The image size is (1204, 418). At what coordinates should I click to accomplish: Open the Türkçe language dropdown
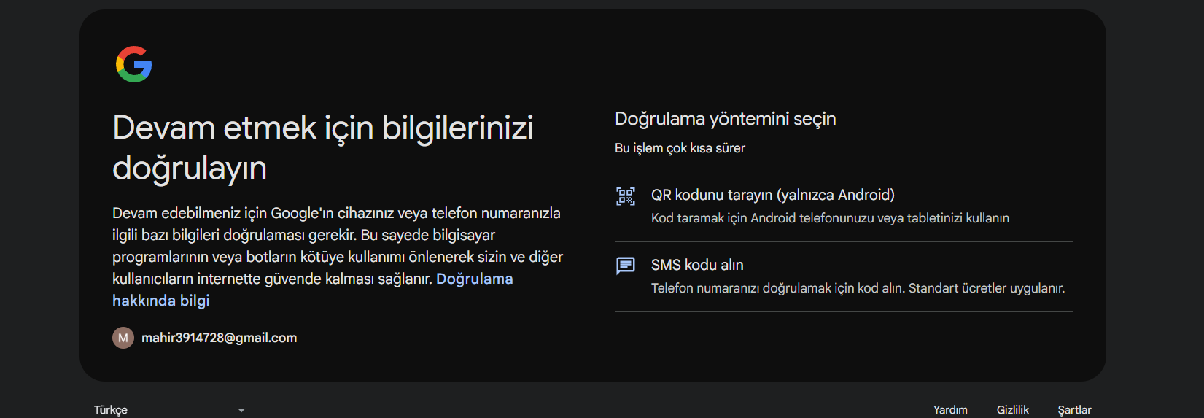(x=169, y=410)
